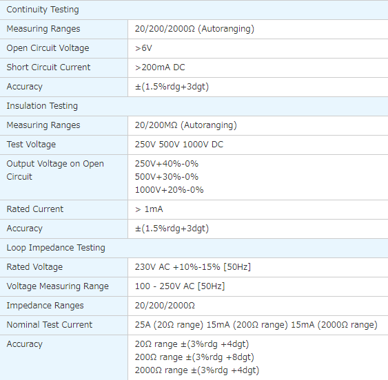Click the Continuity Testing section header
This screenshot has height=380, width=388.
[194, 10]
